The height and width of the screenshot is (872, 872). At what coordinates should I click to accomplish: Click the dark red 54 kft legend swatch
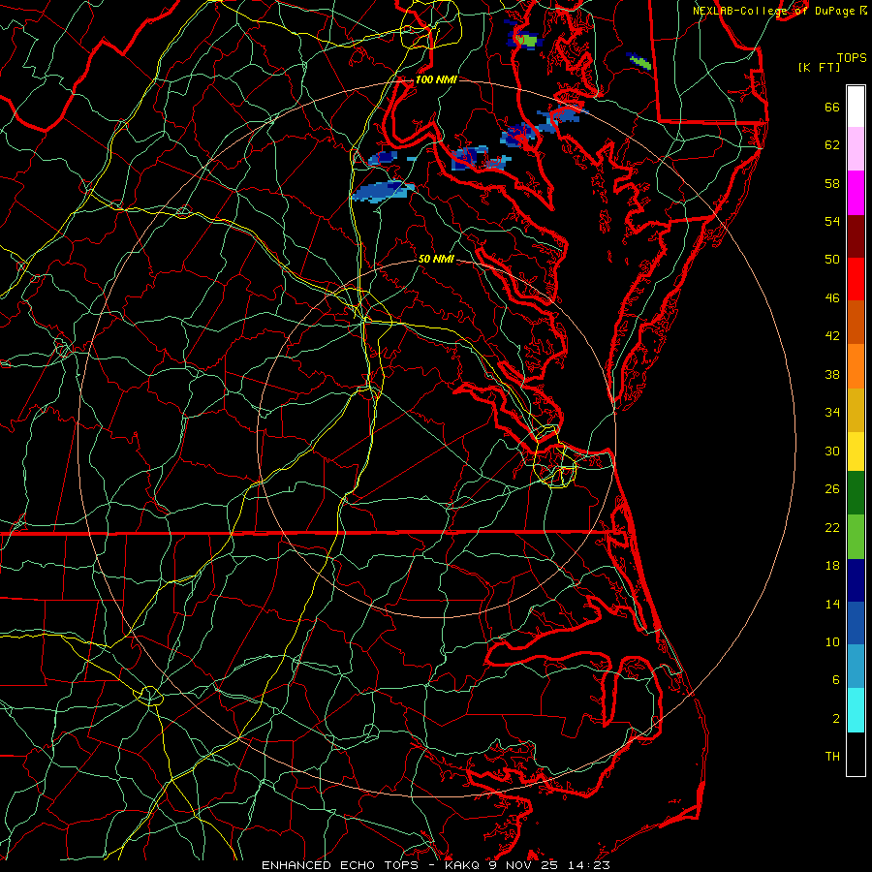point(856,236)
